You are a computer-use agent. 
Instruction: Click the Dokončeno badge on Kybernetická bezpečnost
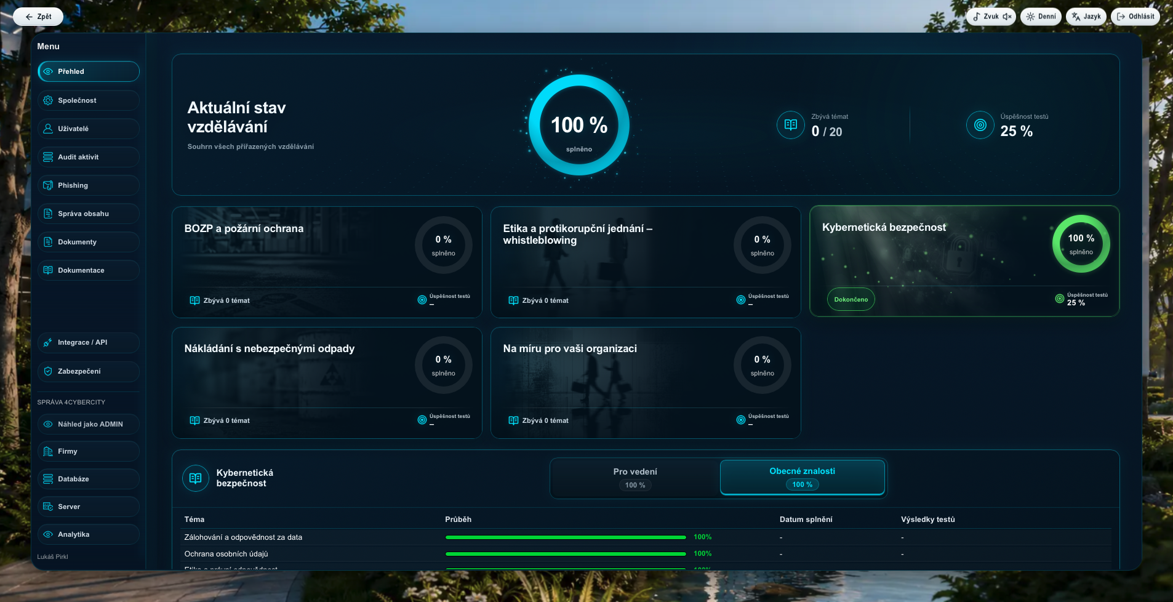click(851, 299)
